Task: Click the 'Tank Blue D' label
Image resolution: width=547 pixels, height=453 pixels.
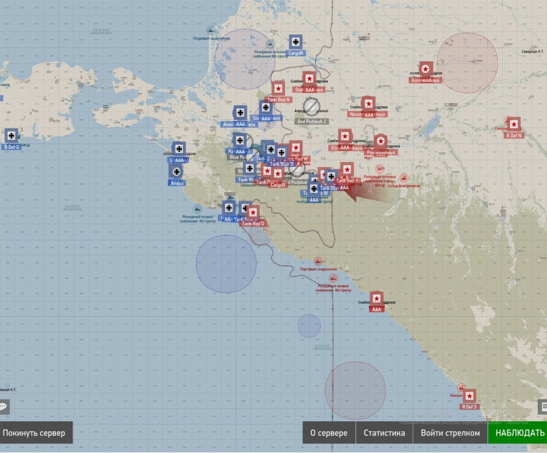Action: [x=282, y=164]
